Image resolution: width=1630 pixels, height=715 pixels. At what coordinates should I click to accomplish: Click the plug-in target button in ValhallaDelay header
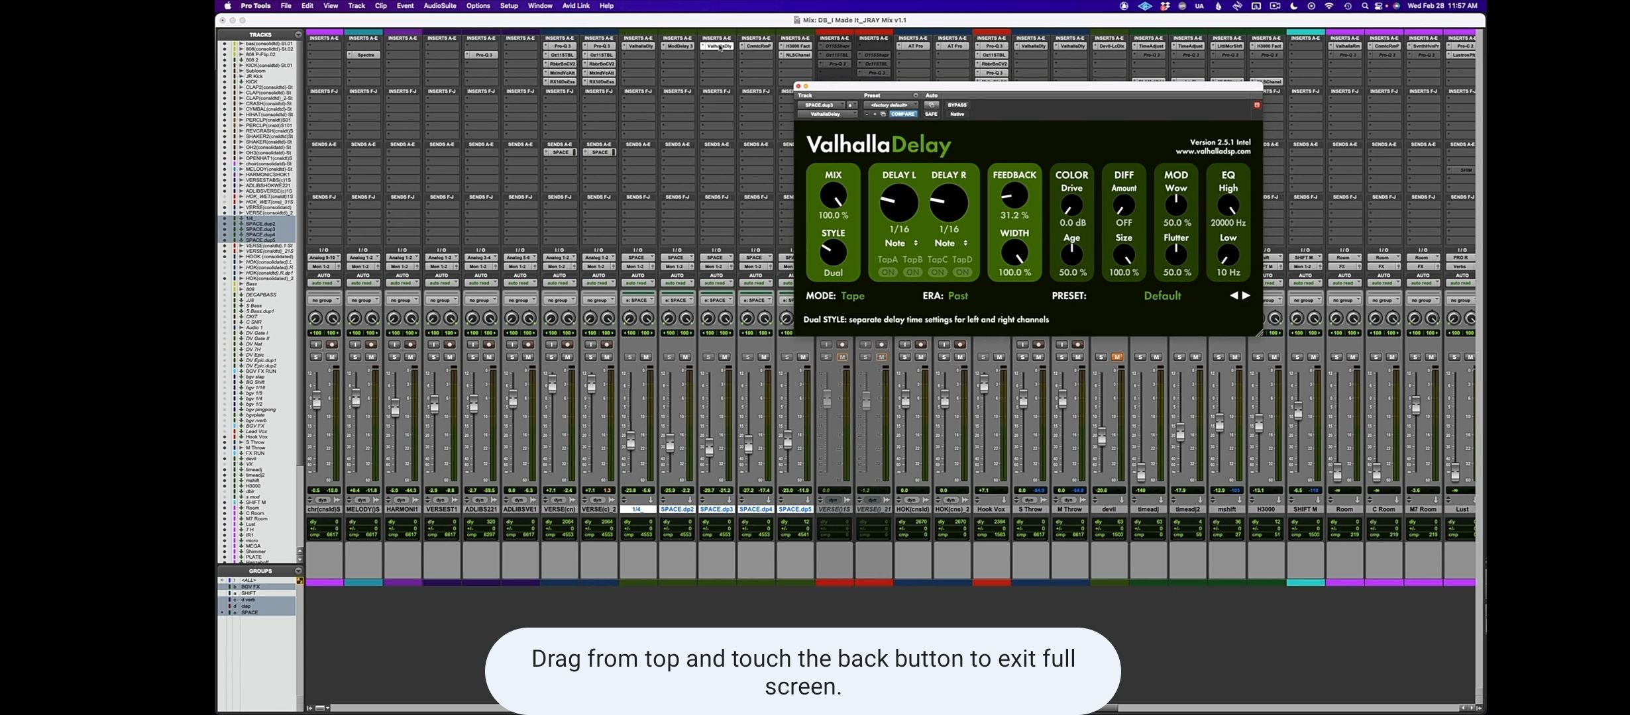[x=1256, y=105]
